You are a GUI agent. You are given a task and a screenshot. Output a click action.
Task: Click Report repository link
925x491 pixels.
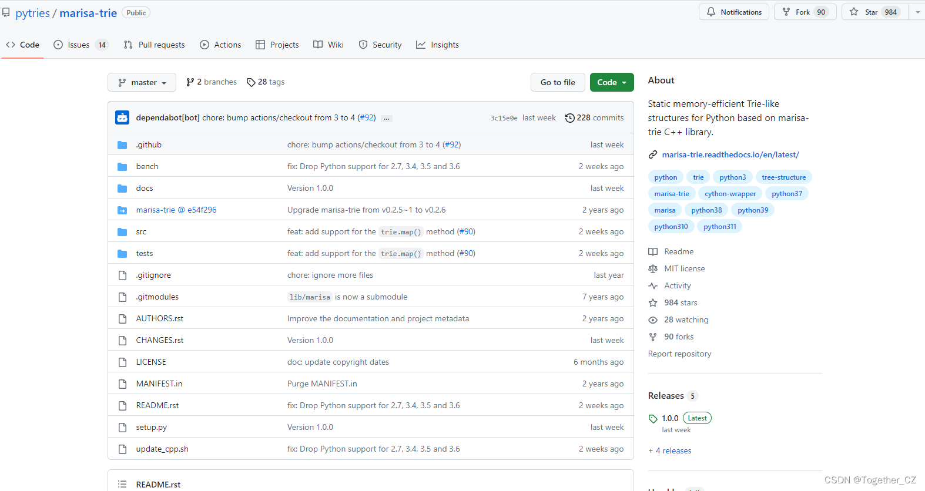[679, 354]
